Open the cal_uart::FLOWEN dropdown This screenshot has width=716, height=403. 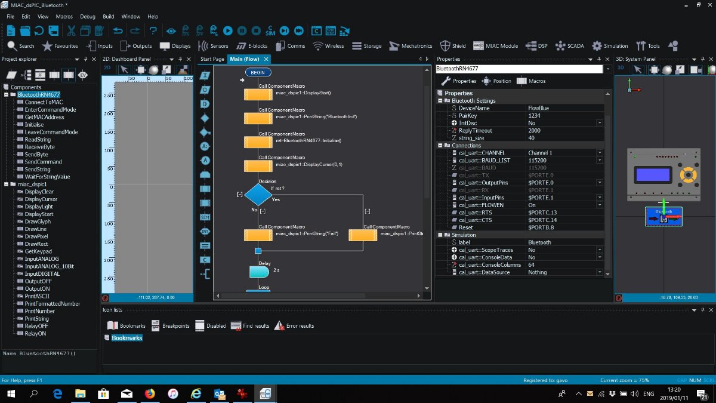coord(600,205)
